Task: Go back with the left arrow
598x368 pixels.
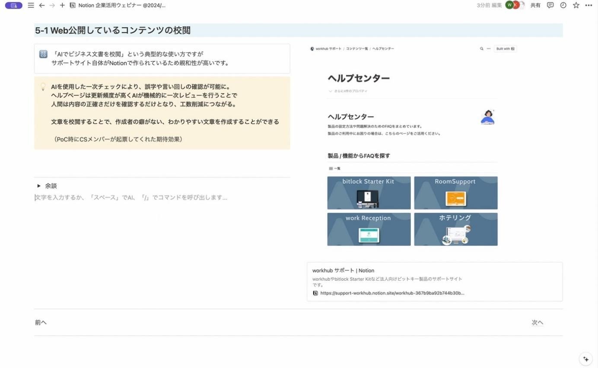Action: 41,5
